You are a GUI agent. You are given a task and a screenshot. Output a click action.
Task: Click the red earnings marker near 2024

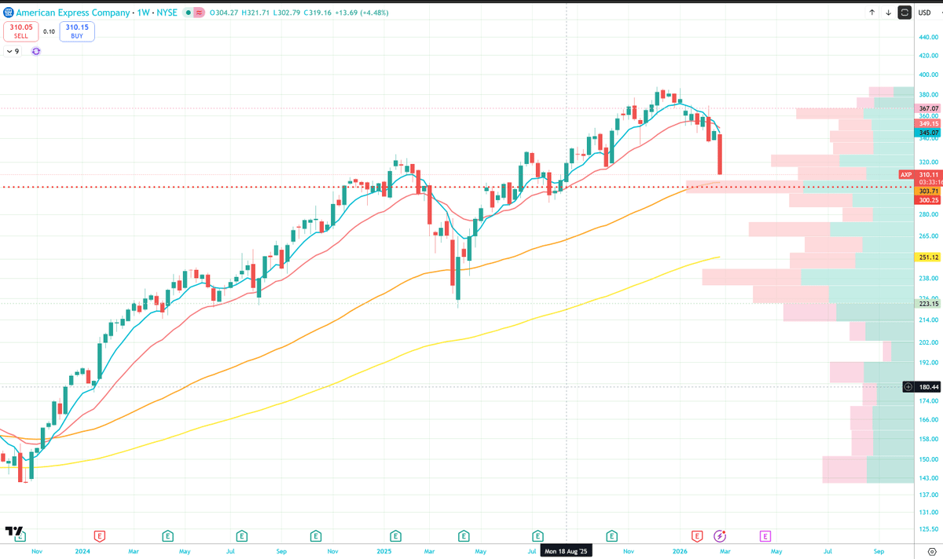100,536
